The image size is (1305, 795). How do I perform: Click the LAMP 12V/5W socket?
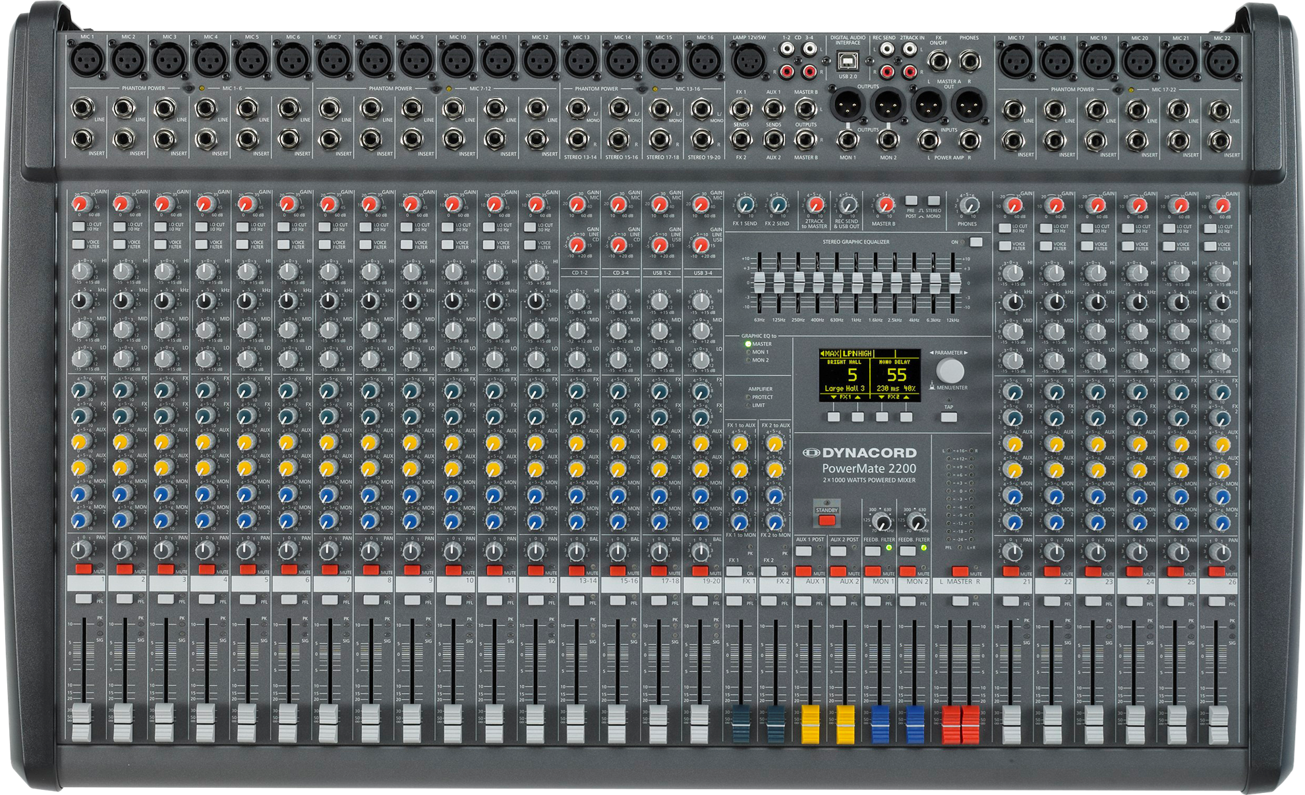click(749, 61)
